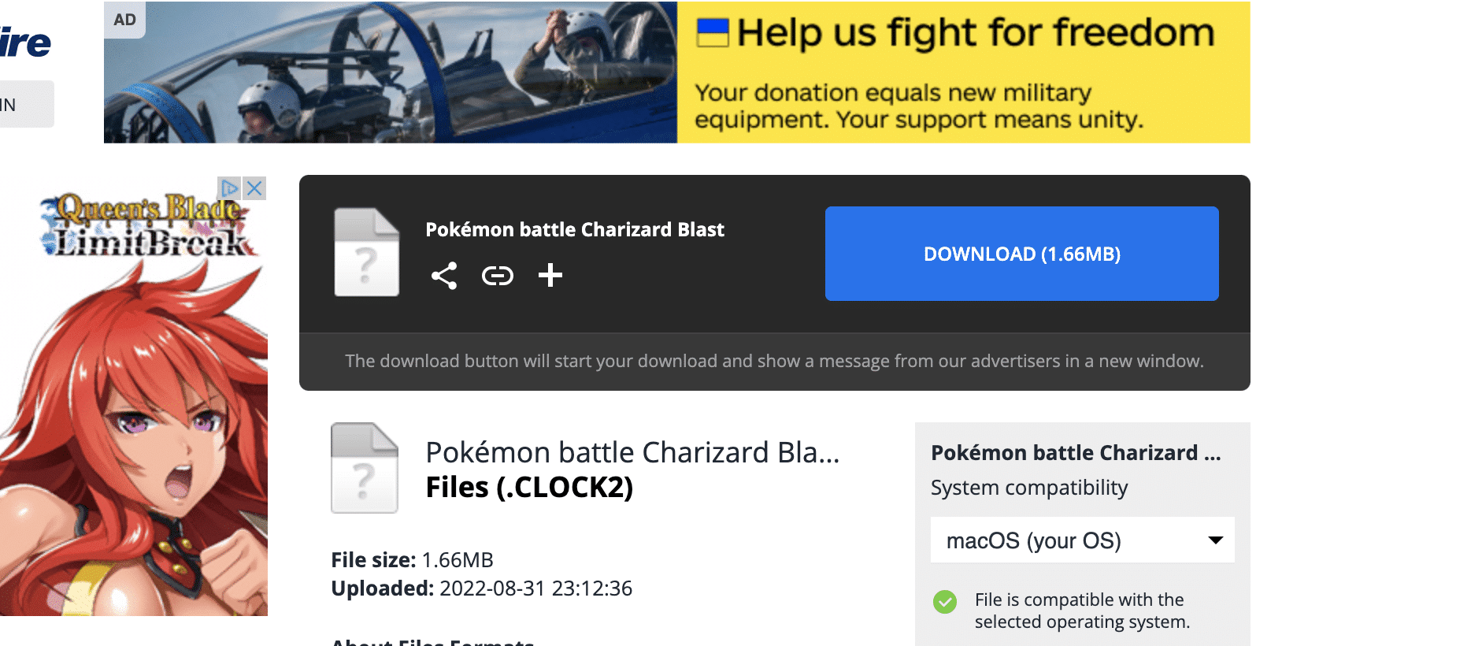
Task: Click the plus icon to add file
Action: (x=550, y=275)
